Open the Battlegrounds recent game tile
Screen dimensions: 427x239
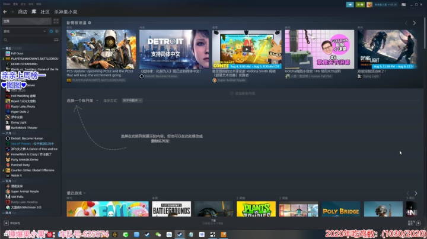point(171,209)
